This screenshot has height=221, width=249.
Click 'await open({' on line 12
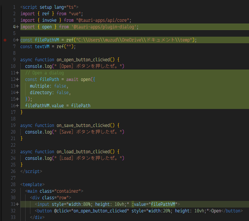(x=81, y=80)
